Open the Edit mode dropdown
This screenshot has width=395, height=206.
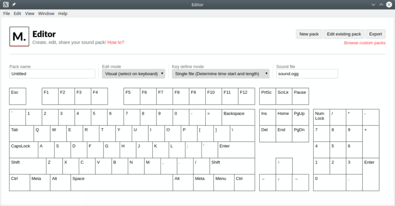tap(134, 74)
